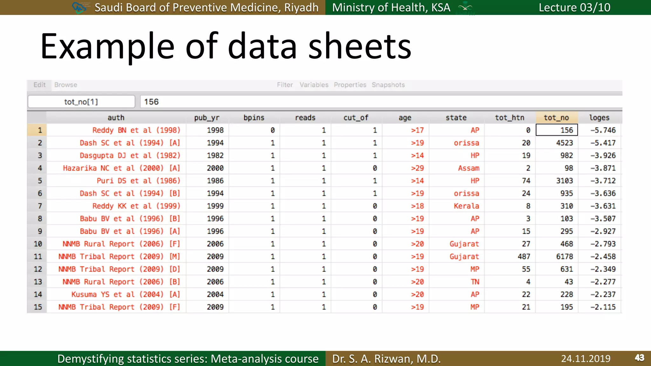Screen dimensions: 651x366
Task: Click the cell value field showing 156
Action: coord(381,102)
